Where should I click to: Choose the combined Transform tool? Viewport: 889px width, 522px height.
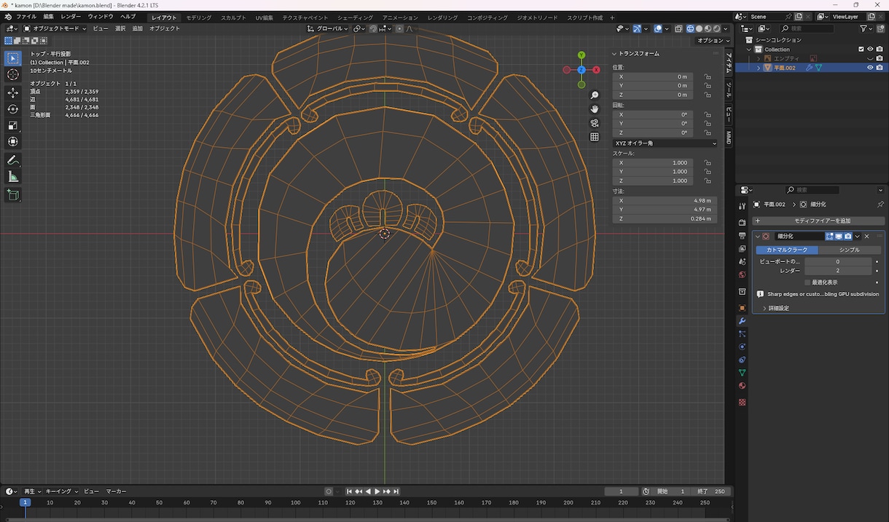click(13, 141)
